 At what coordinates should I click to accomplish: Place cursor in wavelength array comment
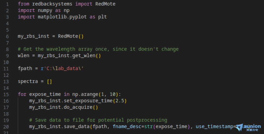(98, 49)
